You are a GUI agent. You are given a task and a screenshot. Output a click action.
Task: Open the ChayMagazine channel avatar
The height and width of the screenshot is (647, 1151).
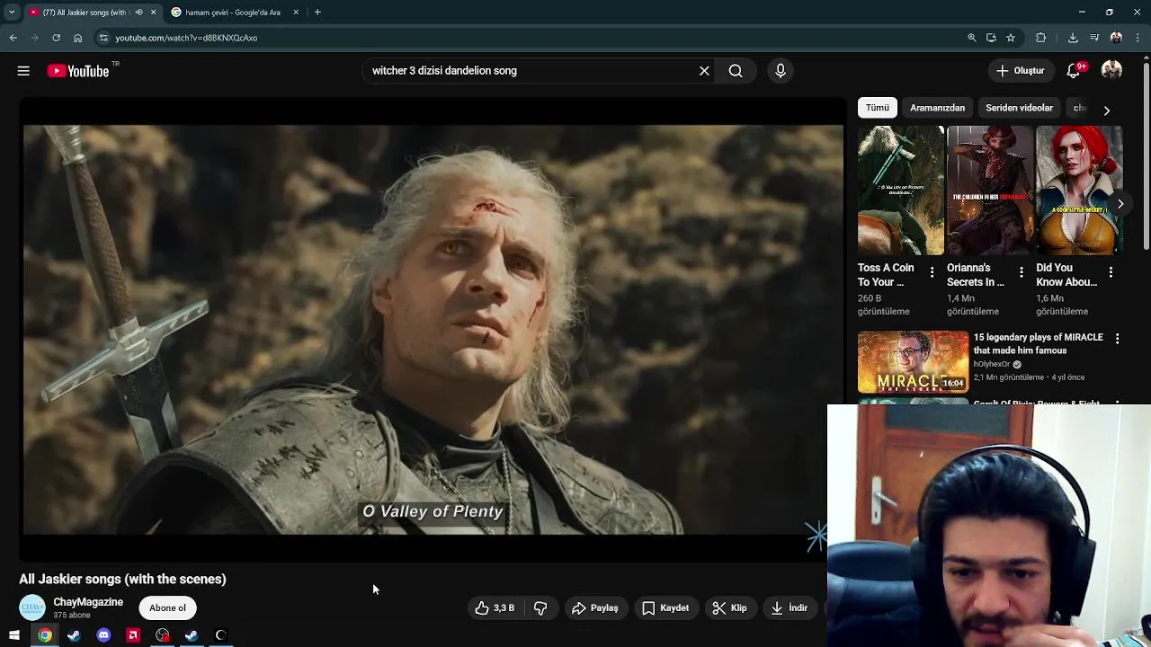click(32, 607)
